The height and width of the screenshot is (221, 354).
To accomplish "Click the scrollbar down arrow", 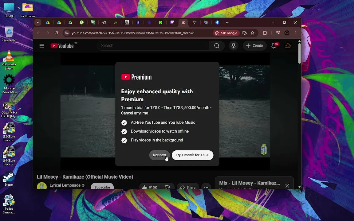I will pyautogui.click(x=299, y=187).
